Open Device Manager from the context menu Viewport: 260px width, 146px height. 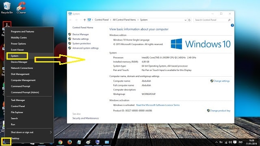pos(19,62)
